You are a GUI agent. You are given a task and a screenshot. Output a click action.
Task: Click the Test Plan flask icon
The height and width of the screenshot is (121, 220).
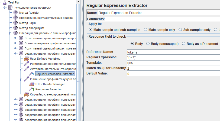[x=5, y=2]
